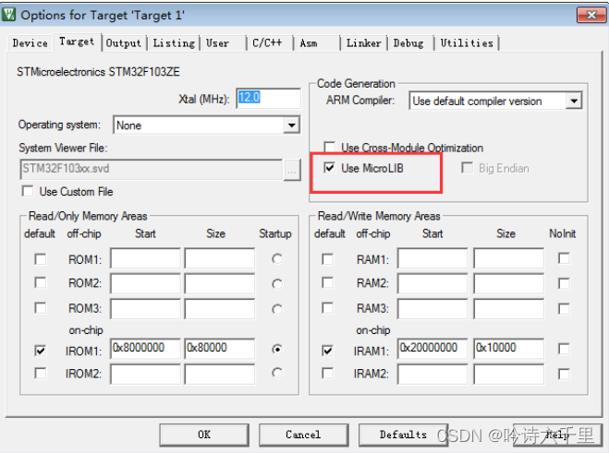The image size is (609, 453).
Task: Click the ROM1 Size field
Action: click(x=220, y=258)
